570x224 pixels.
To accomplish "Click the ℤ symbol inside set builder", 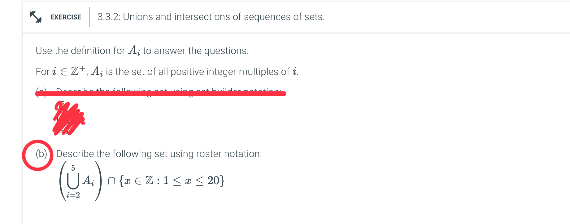I will pos(150,180).
